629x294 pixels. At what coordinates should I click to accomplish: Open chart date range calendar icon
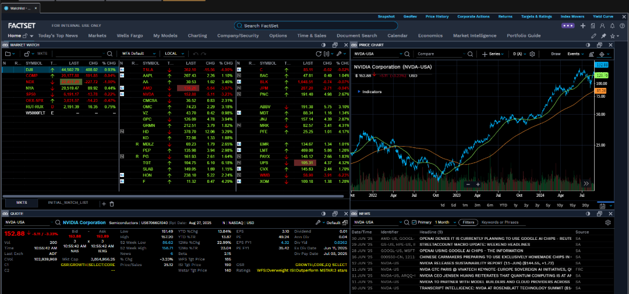tap(603, 206)
